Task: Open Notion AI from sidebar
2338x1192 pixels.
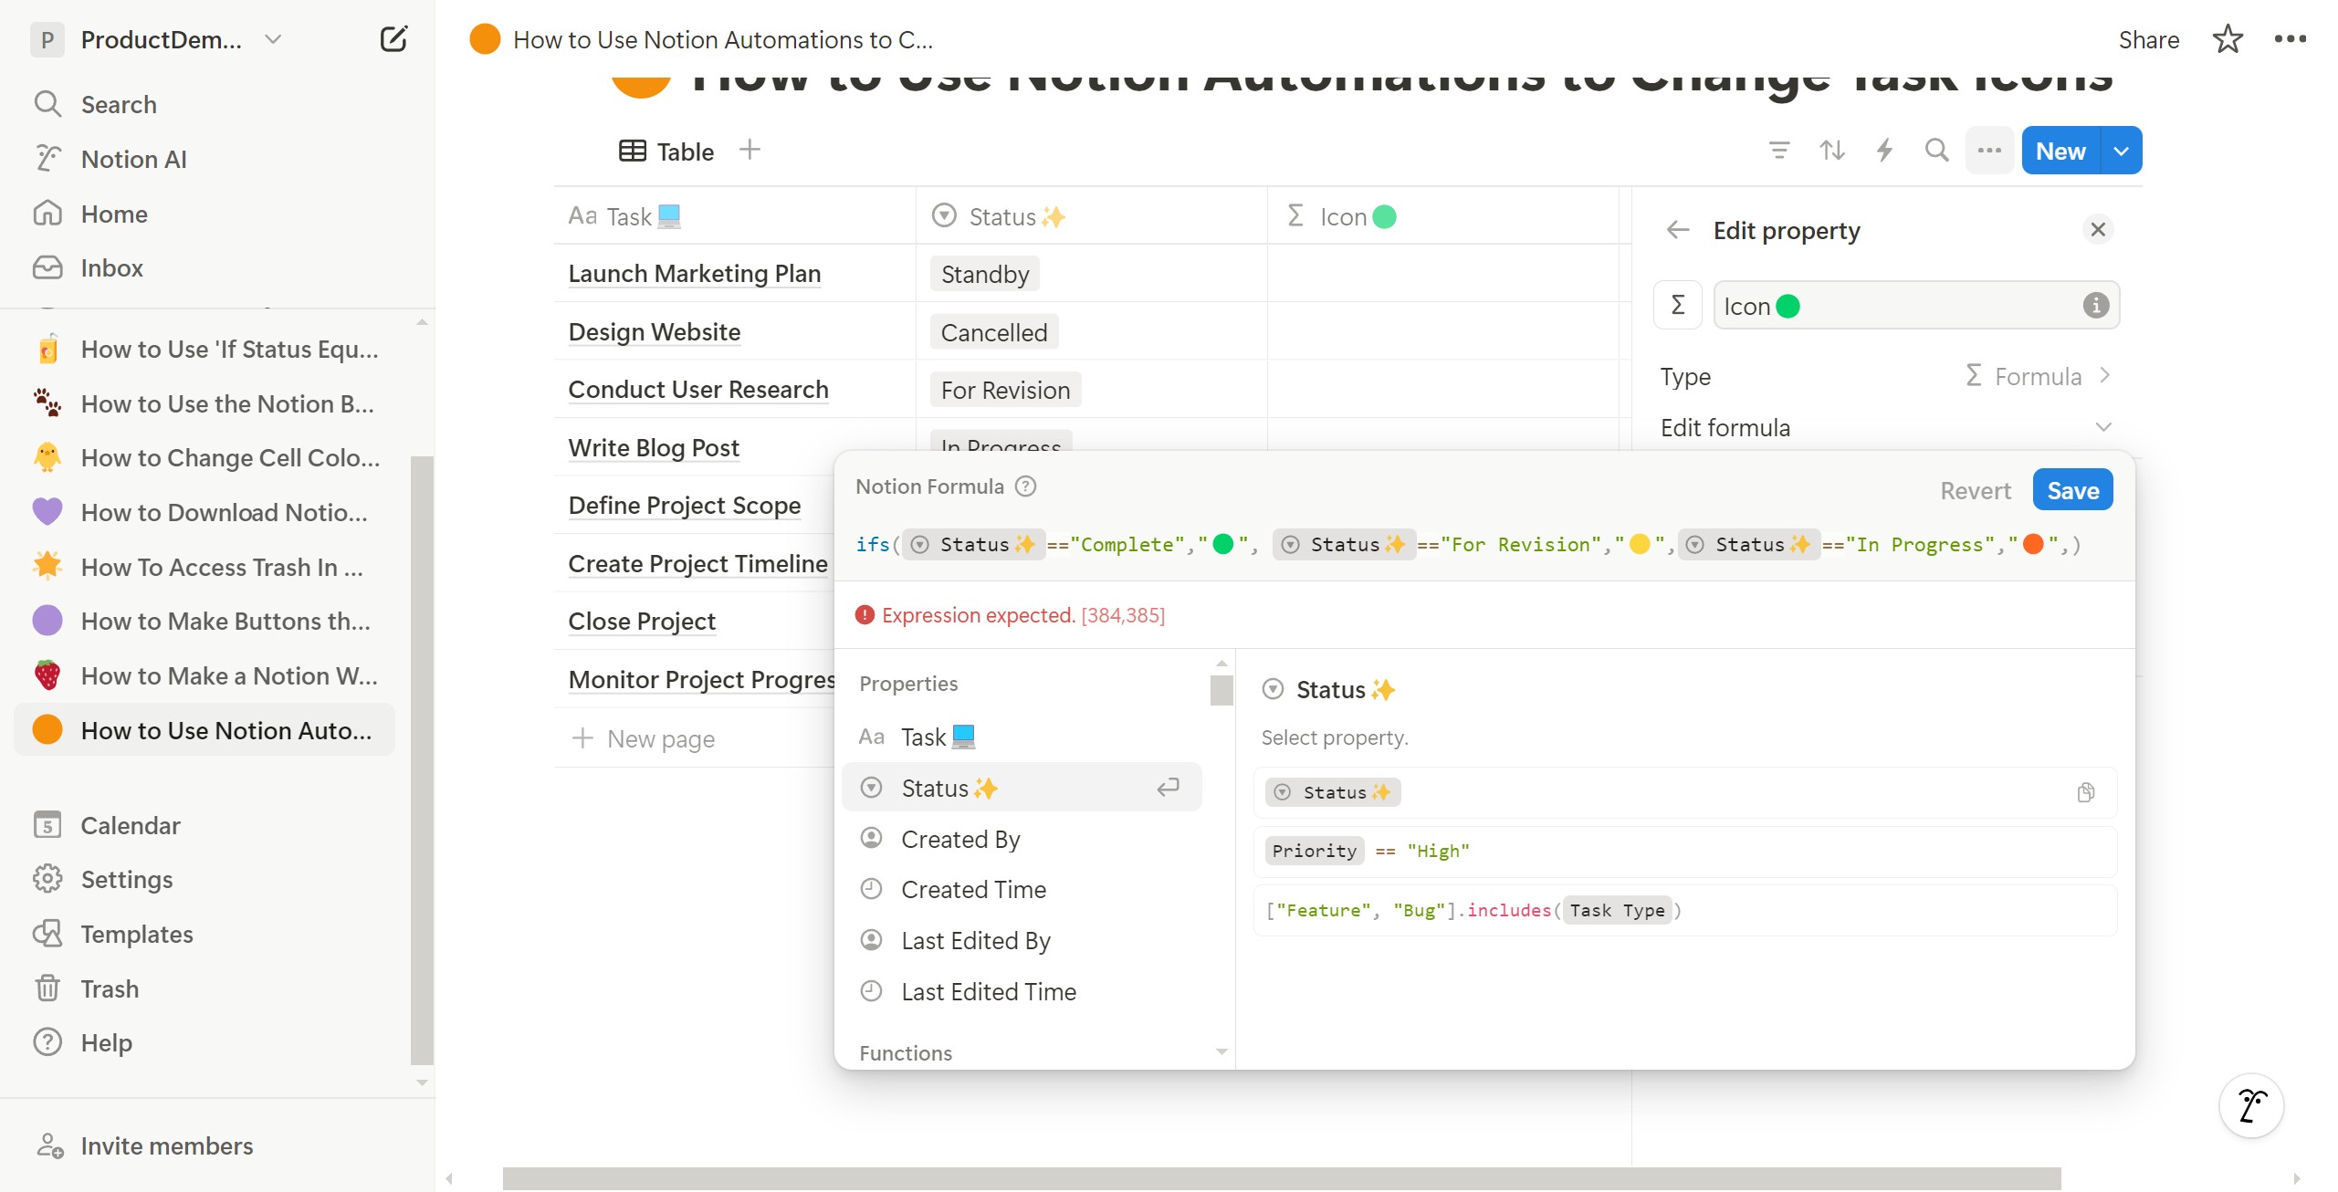Action: [x=133, y=159]
